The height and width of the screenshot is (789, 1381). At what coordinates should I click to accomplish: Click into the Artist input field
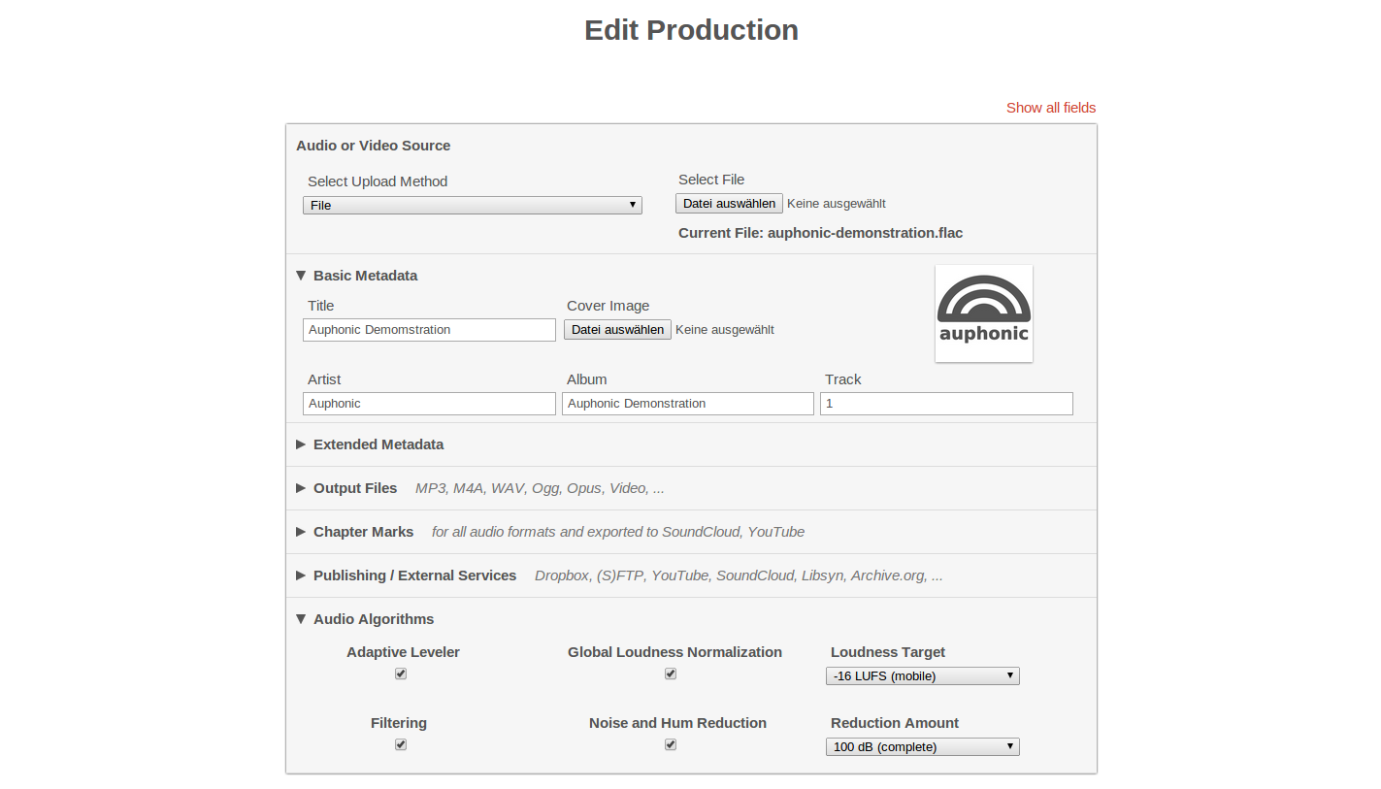429,404
